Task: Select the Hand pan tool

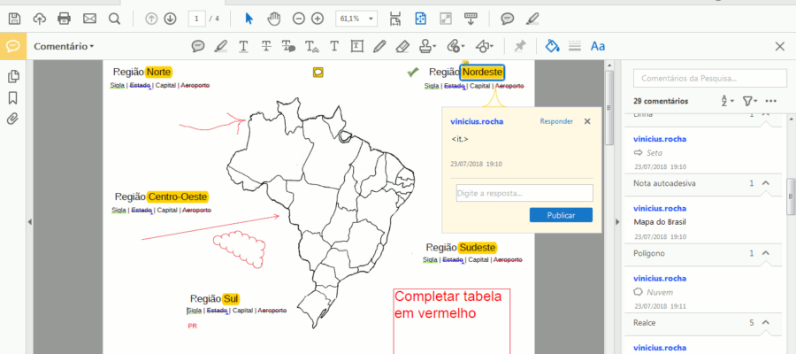Action: pos(274,19)
